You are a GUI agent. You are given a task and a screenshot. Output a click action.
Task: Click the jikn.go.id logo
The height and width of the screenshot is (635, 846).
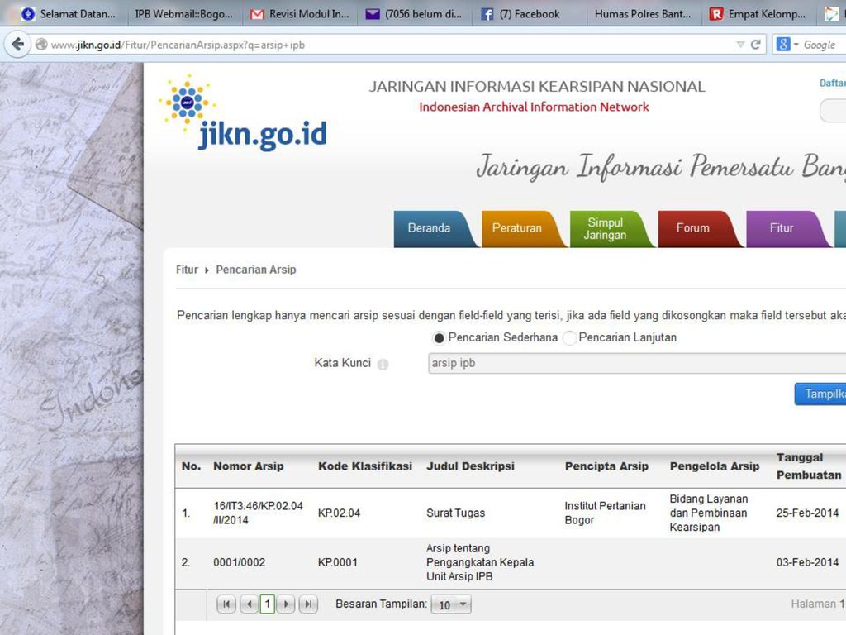[x=243, y=113]
